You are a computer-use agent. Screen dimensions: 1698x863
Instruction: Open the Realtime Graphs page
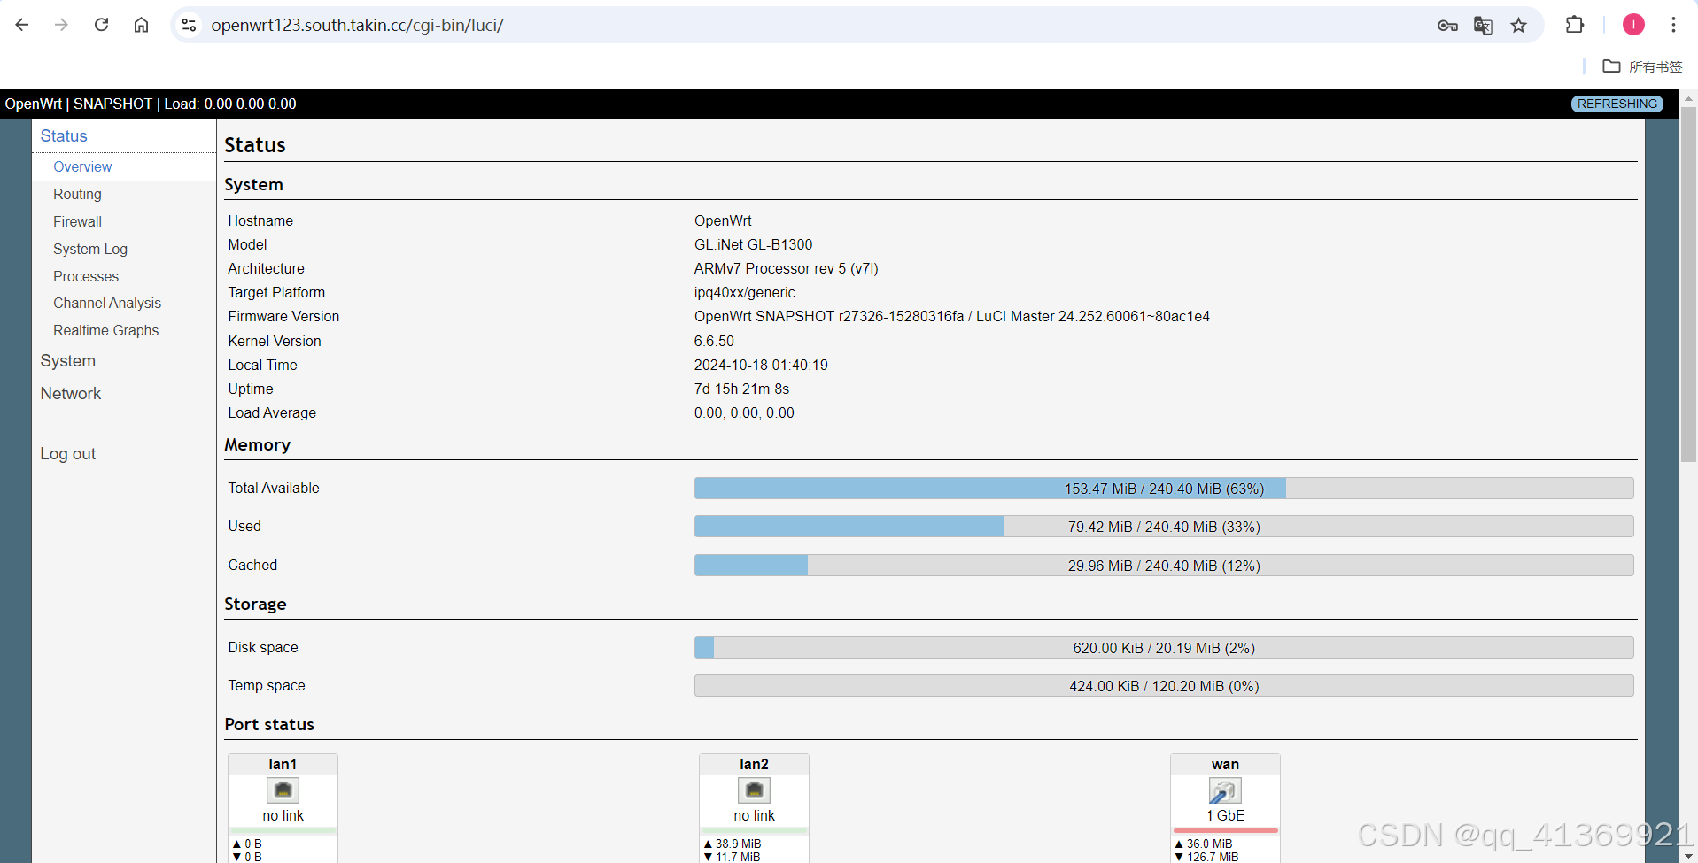coord(105,330)
